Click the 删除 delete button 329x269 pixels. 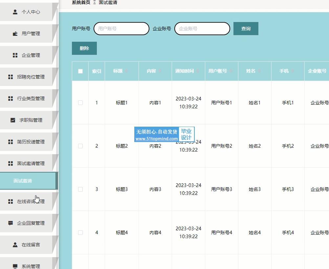tap(84, 48)
